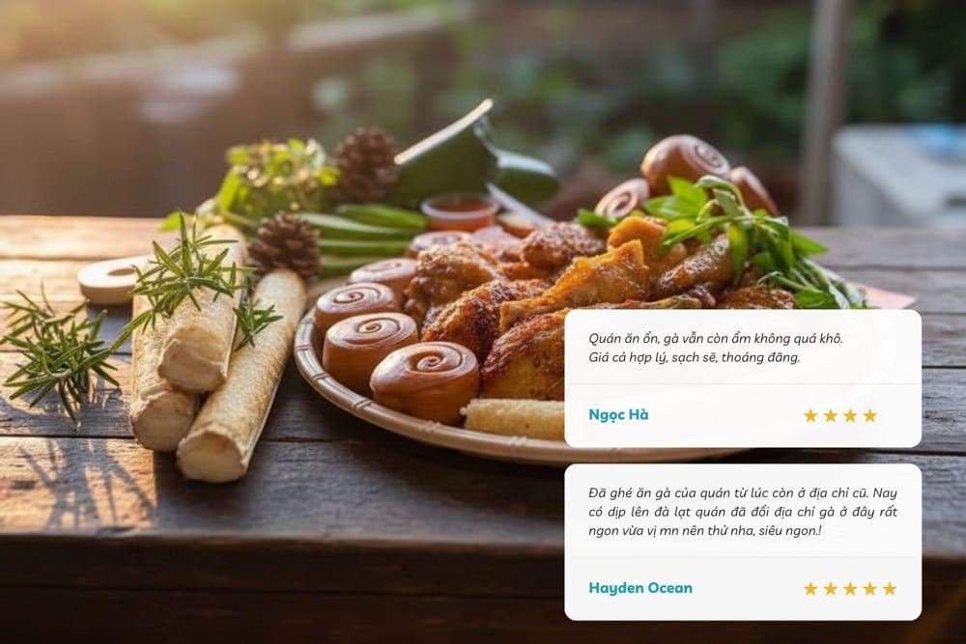966x644 pixels.
Task: Click the first star in Ngọc Hà's rating
Action: click(810, 415)
